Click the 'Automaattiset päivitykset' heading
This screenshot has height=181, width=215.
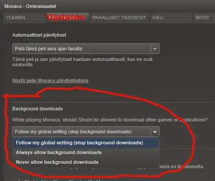[39, 35]
